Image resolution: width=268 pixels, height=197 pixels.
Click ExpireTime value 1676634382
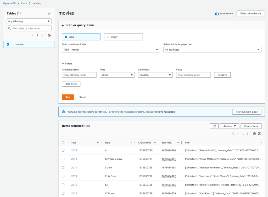pos(169,176)
